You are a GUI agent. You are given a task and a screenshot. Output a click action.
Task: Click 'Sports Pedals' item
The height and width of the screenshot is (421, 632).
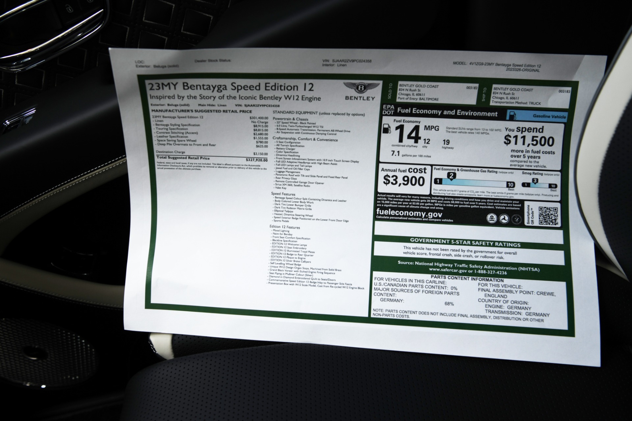tap(281, 221)
